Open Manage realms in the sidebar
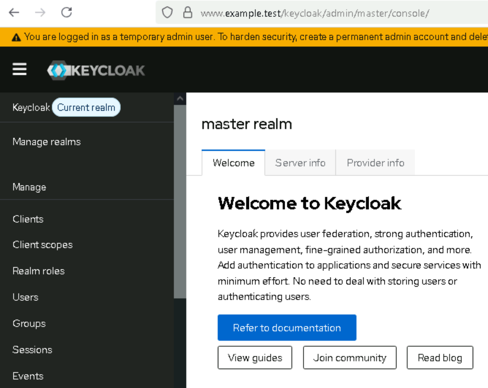Viewport: 488px width, 388px height. [x=47, y=142]
